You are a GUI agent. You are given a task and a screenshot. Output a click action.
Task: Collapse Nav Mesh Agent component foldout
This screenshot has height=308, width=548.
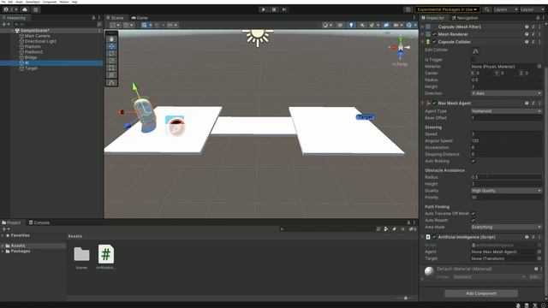click(x=423, y=103)
